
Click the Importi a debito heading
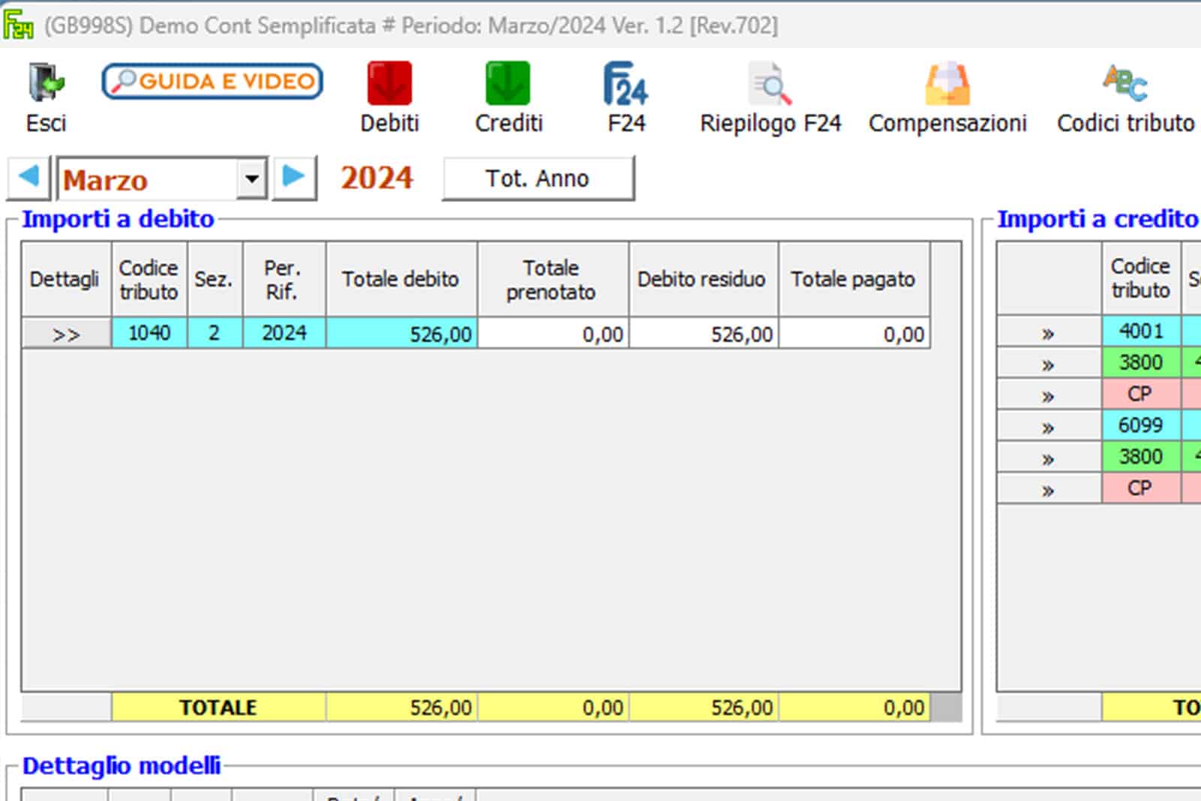pyautogui.click(x=118, y=218)
